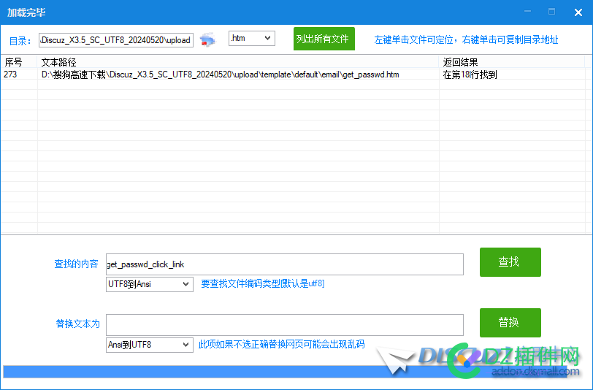Minimize the 加载完毕 window
Screen dimensions: 593x390
point(528,12)
